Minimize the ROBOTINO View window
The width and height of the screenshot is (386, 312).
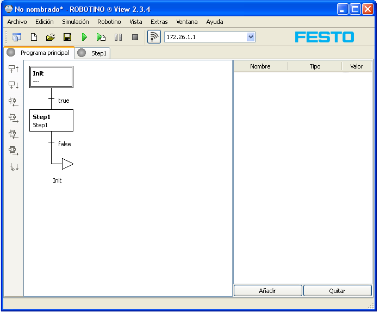(342, 9)
